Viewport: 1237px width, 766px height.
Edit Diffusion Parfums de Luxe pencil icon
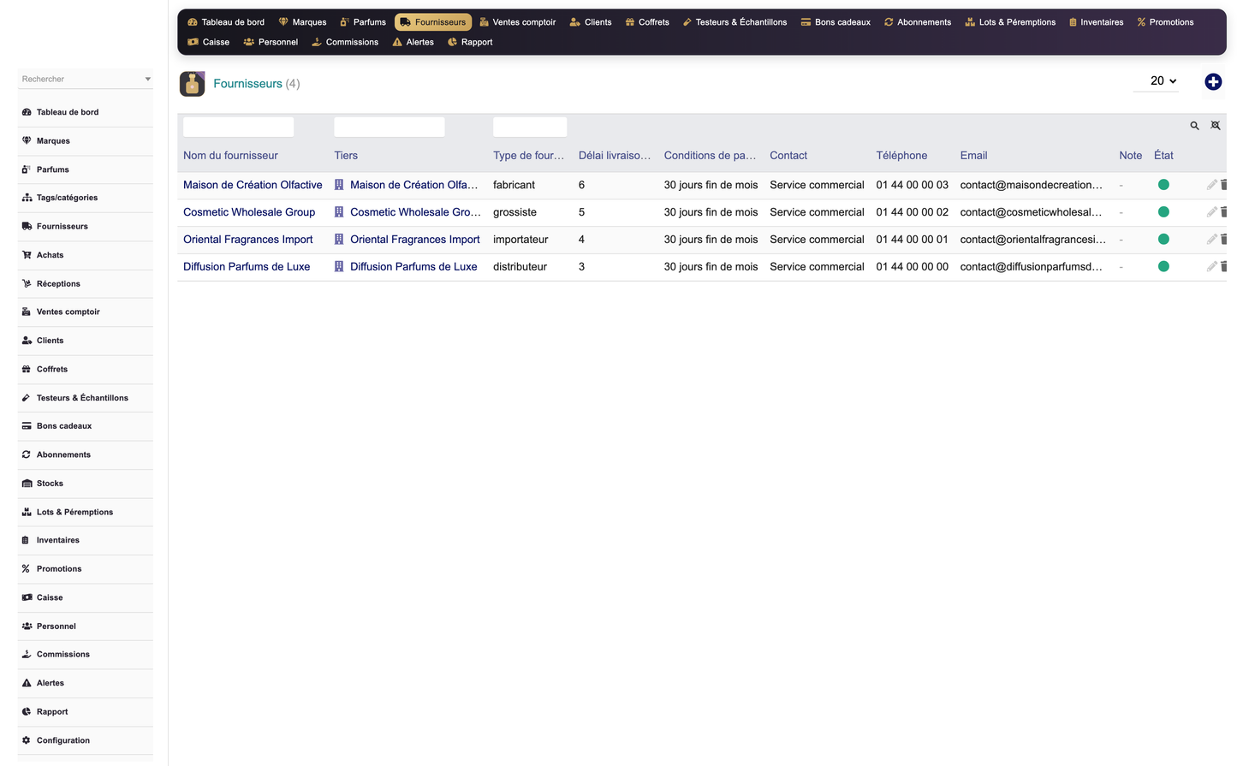click(1211, 267)
